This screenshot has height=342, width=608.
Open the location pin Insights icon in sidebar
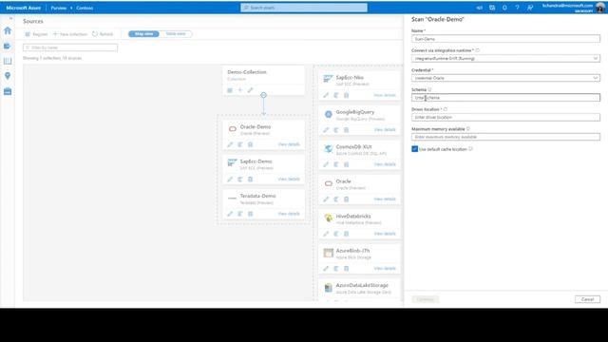point(8,76)
